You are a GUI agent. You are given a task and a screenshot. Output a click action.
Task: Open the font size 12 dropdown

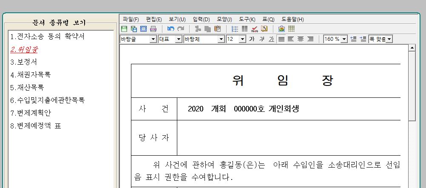tap(243, 39)
